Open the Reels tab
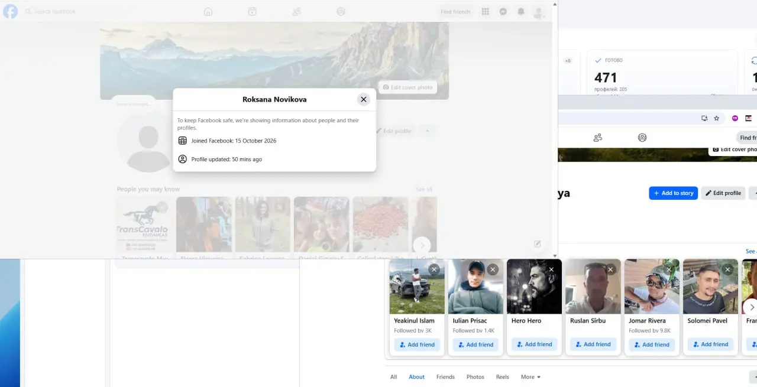757x387 pixels. pos(502,377)
